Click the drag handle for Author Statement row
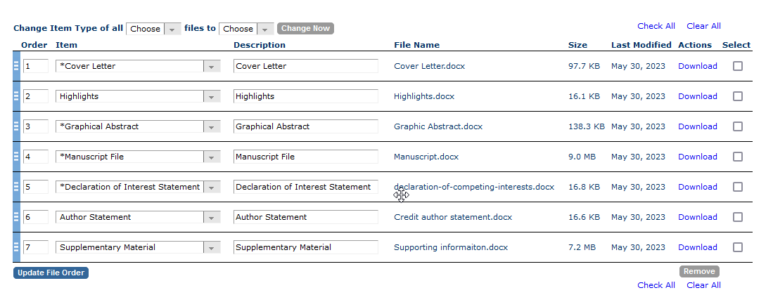773x295 pixels. click(16, 217)
